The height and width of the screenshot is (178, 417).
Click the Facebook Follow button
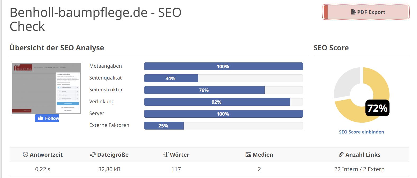click(x=47, y=118)
